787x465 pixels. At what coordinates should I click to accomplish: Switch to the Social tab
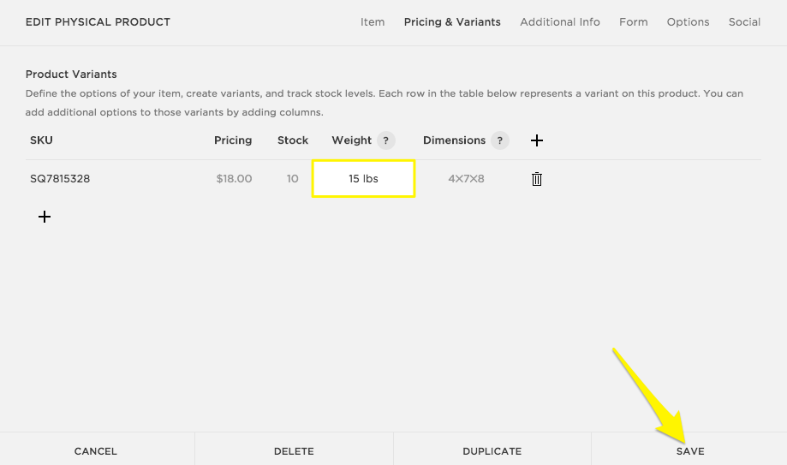coord(744,22)
